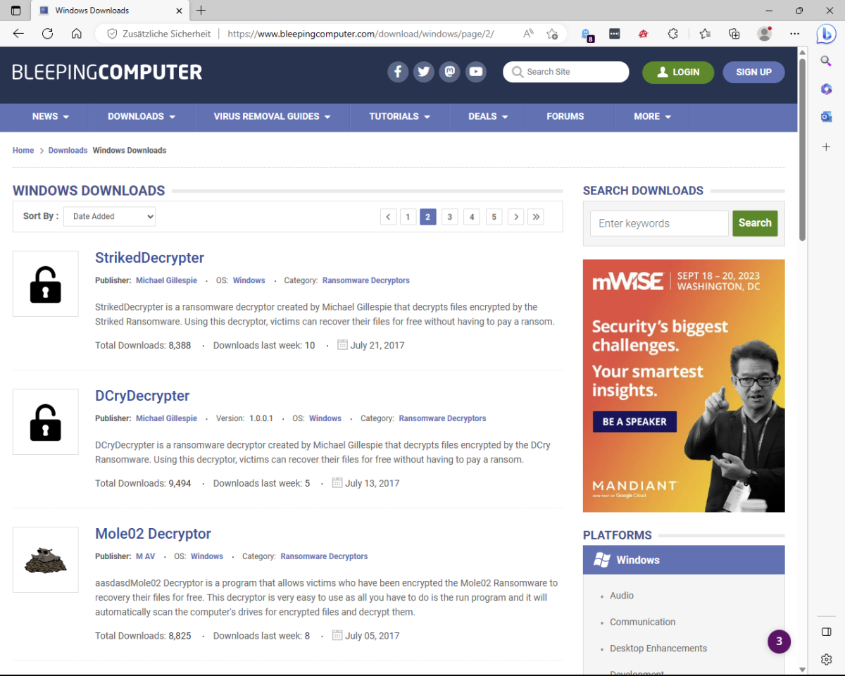The width and height of the screenshot is (845, 676).
Task: Go to page 3 of downloads
Action: (x=450, y=217)
